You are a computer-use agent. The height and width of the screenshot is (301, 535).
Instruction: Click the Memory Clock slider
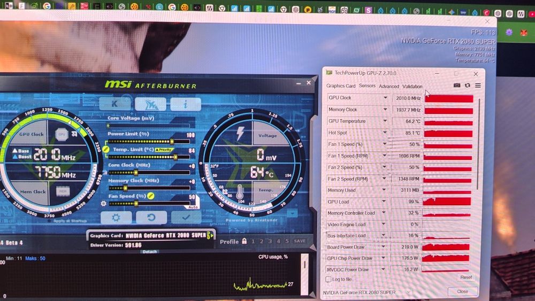coord(149,188)
